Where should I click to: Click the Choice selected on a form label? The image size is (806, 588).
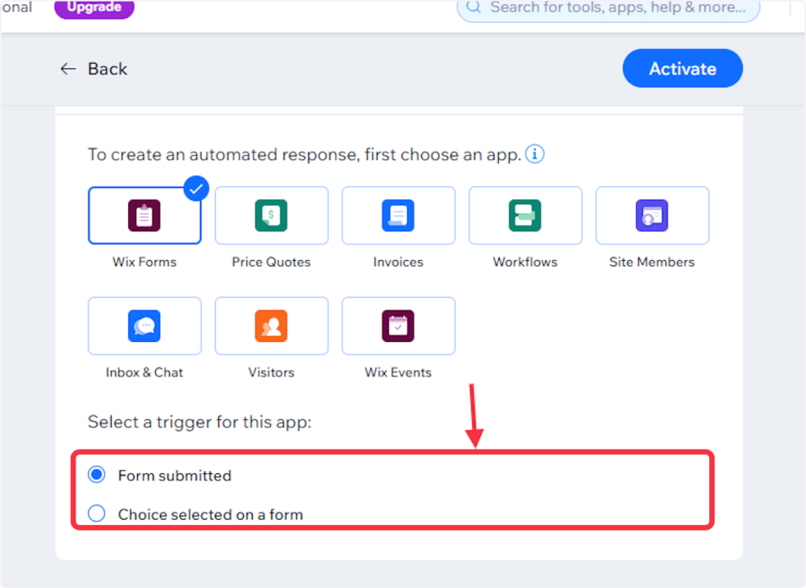pyautogui.click(x=210, y=515)
